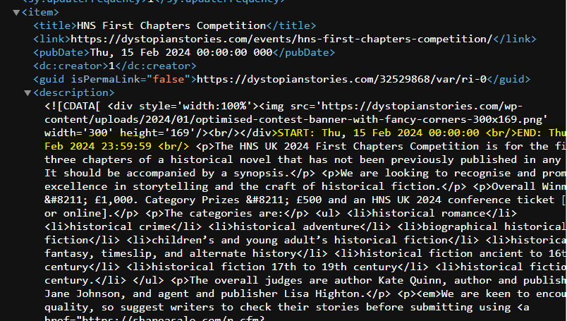Click the isPermaLink attribute value false
The width and height of the screenshot is (567, 321).
pos(168,79)
